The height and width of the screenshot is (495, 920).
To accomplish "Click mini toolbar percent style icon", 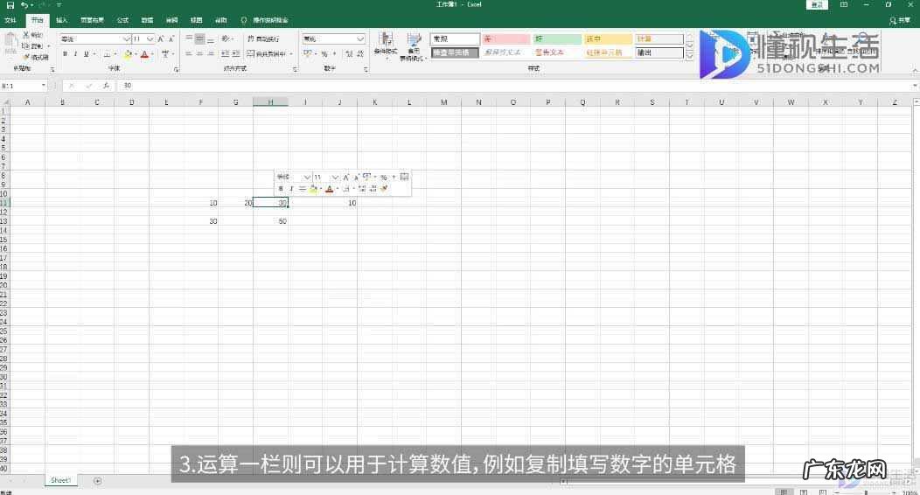I will point(383,178).
